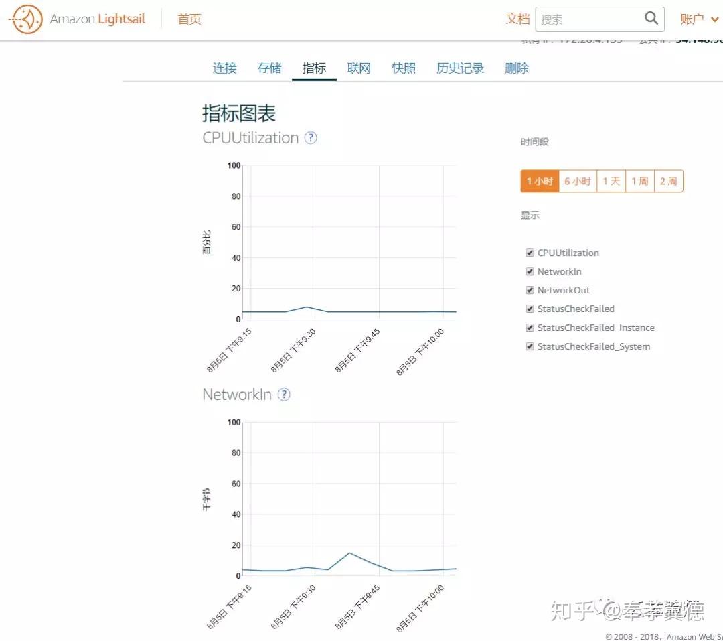This screenshot has height=641, width=723.
Task: Select the 指标 tab
Action: coord(314,68)
